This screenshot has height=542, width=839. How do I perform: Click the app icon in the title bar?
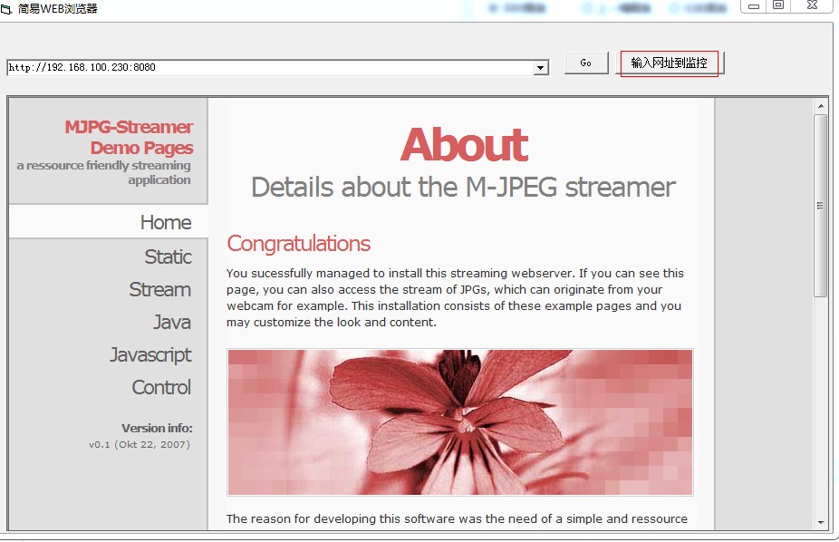click(6, 9)
